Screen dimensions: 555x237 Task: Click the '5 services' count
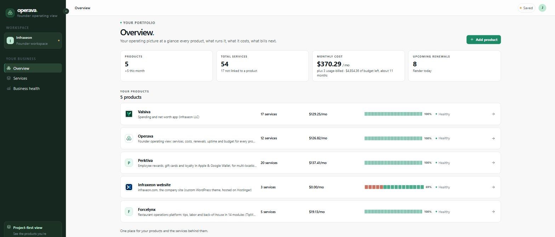pos(268,212)
